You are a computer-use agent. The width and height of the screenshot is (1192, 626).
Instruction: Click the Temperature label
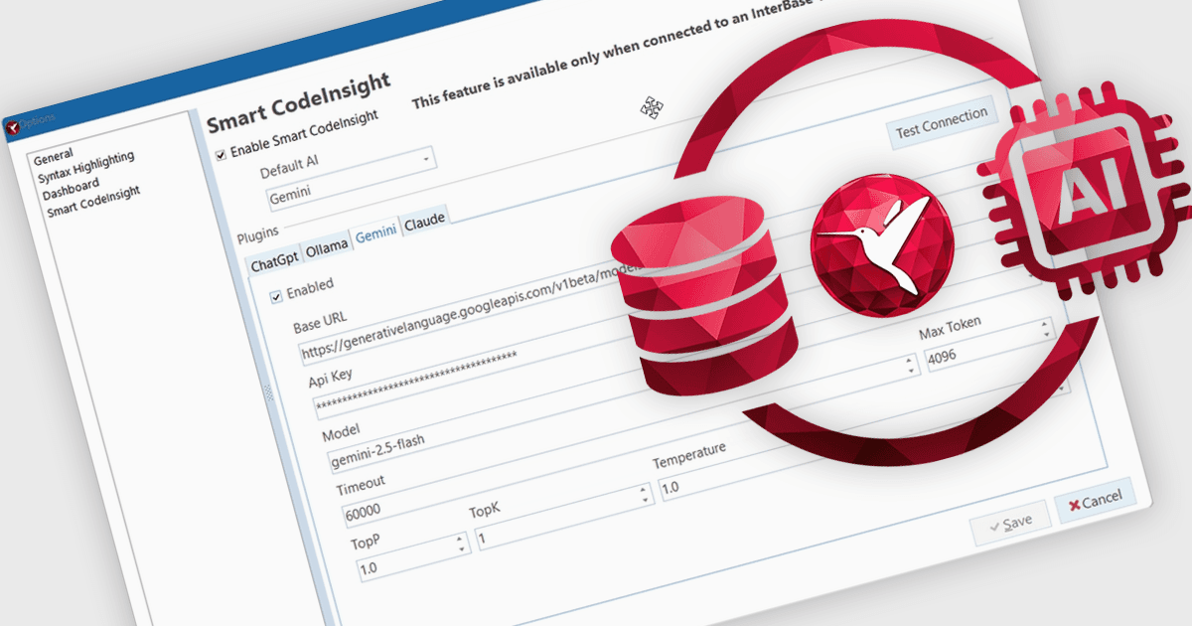pos(688,455)
